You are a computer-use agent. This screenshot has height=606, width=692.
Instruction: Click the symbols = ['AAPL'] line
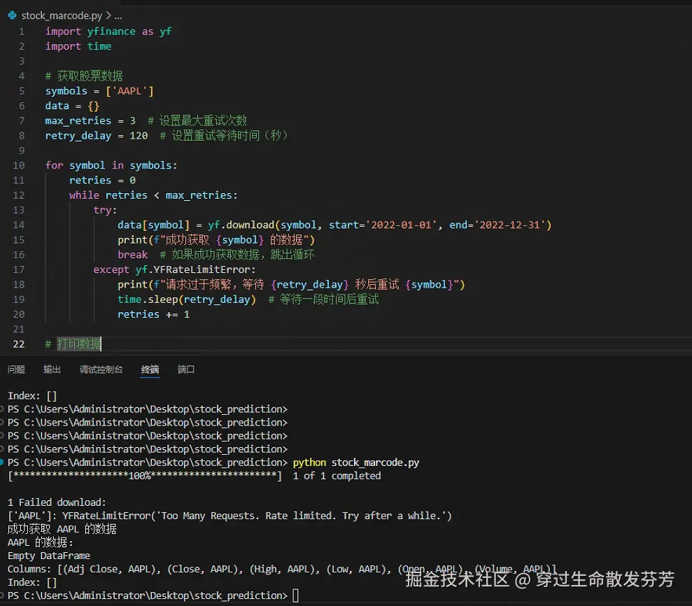coord(99,91)
